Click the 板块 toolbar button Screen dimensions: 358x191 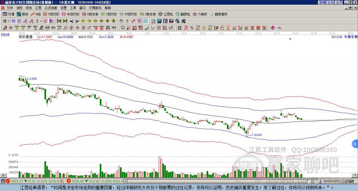(x=22, y=14)
